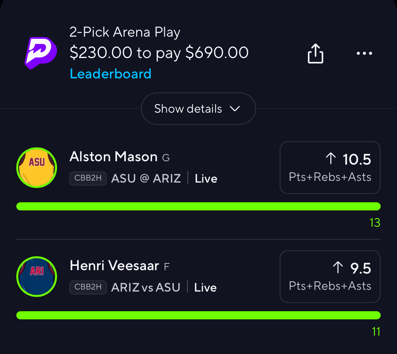Screen dimensions: 397x354
Task: Tap the share icon
Action: 315,54
